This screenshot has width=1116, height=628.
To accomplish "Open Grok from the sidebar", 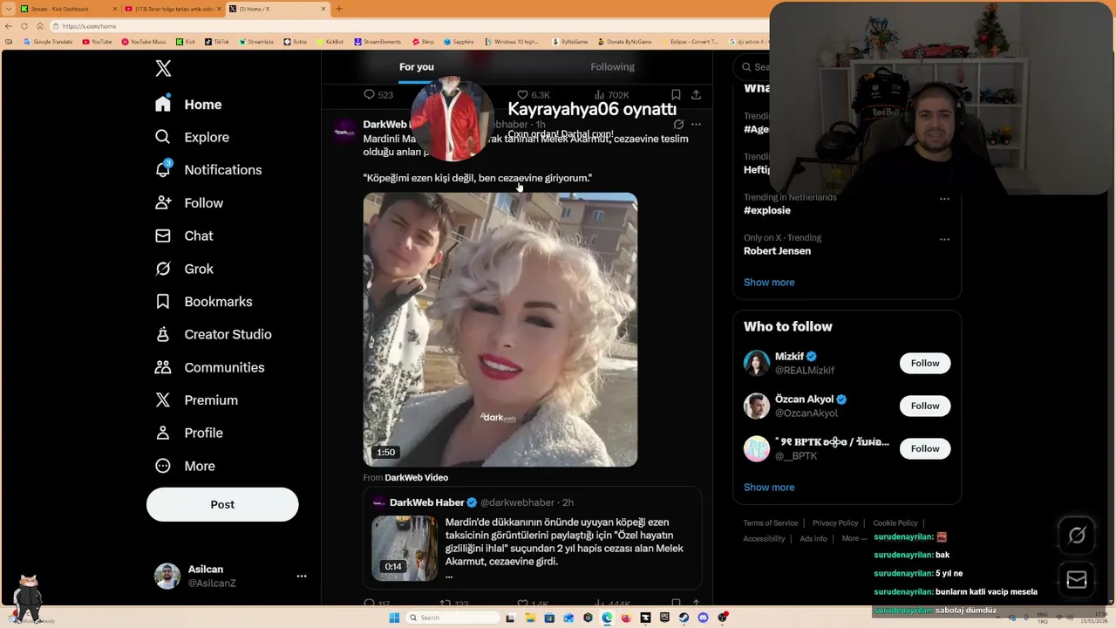I will (x=183, y=269).
